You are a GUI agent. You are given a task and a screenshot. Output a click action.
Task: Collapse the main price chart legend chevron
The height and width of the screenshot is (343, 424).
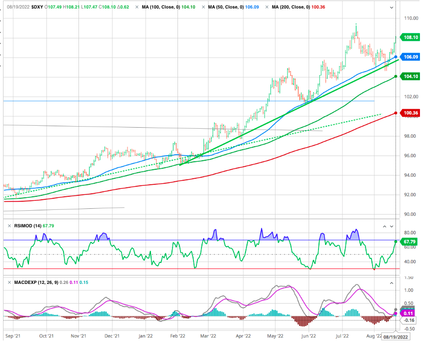[391, 8]
